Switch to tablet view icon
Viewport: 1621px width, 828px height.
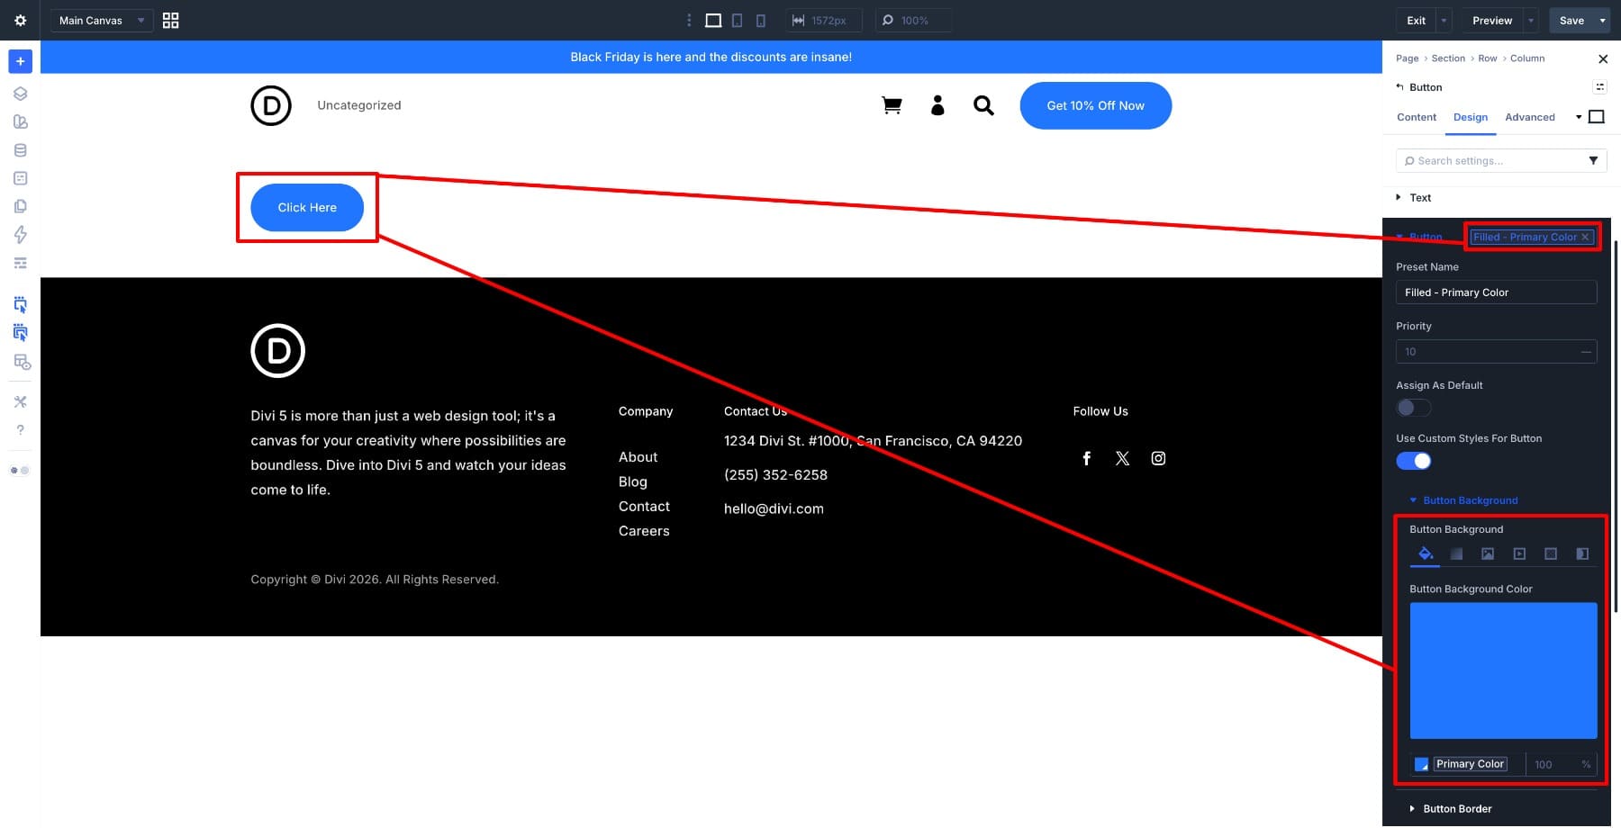737,20
